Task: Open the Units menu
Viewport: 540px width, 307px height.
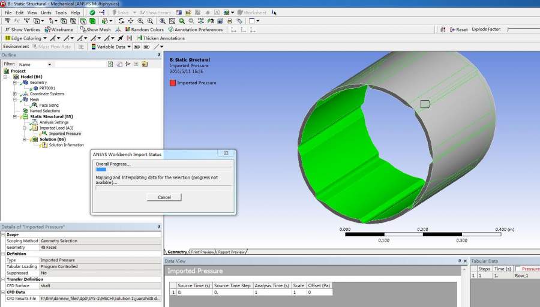Action: click(x=46, y=13)
